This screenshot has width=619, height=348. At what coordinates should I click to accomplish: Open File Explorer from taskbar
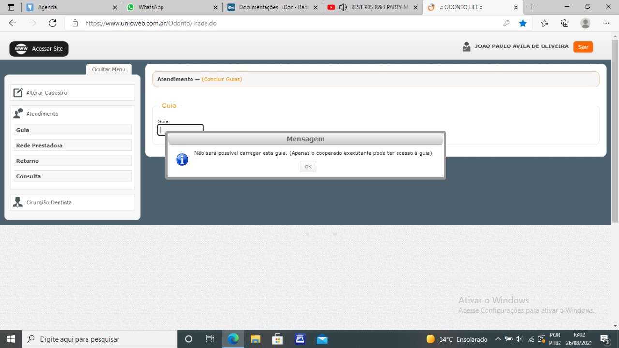[x=255, y=339]
